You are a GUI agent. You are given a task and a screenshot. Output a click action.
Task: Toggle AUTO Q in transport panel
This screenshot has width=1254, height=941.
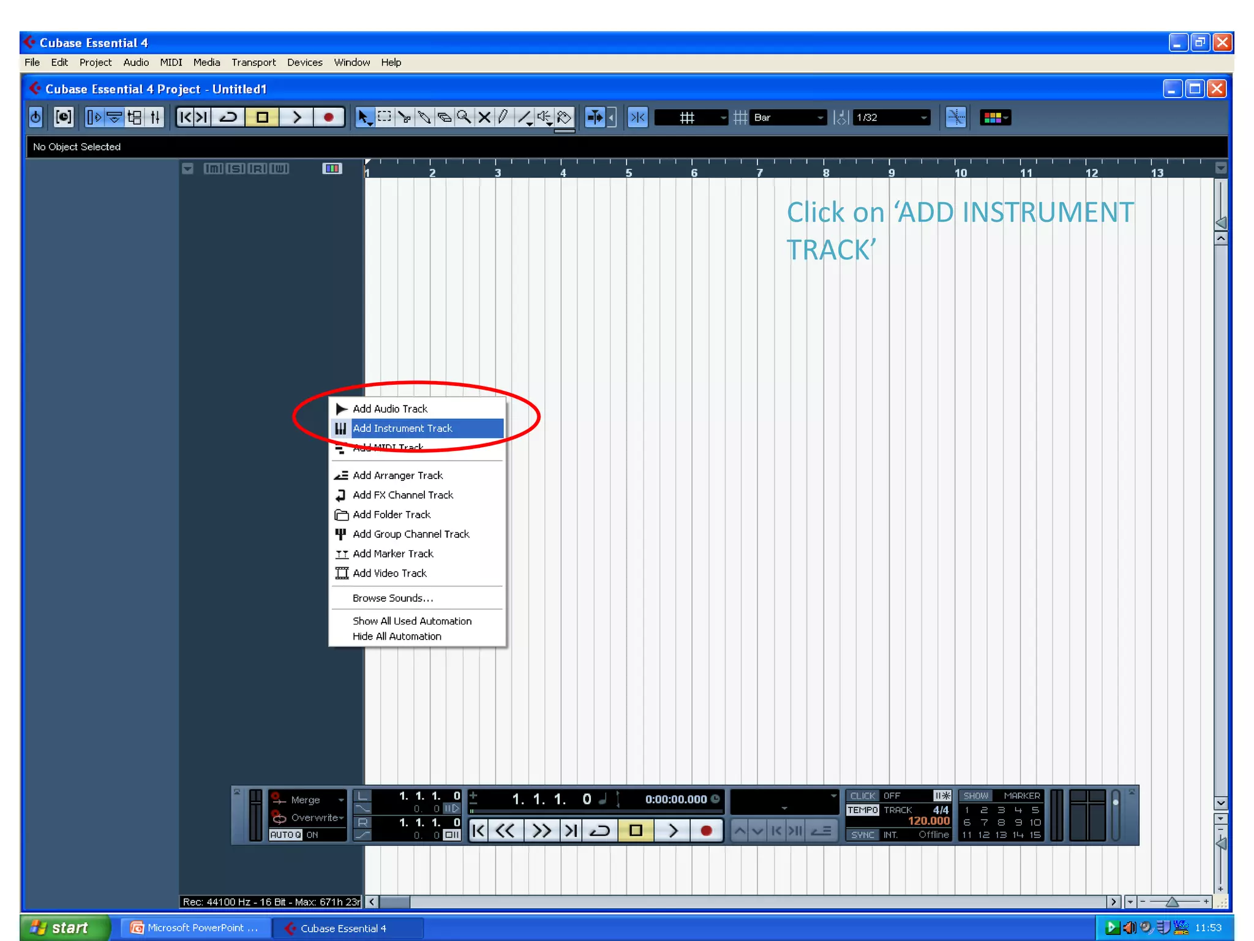click(x=286, y=835)
